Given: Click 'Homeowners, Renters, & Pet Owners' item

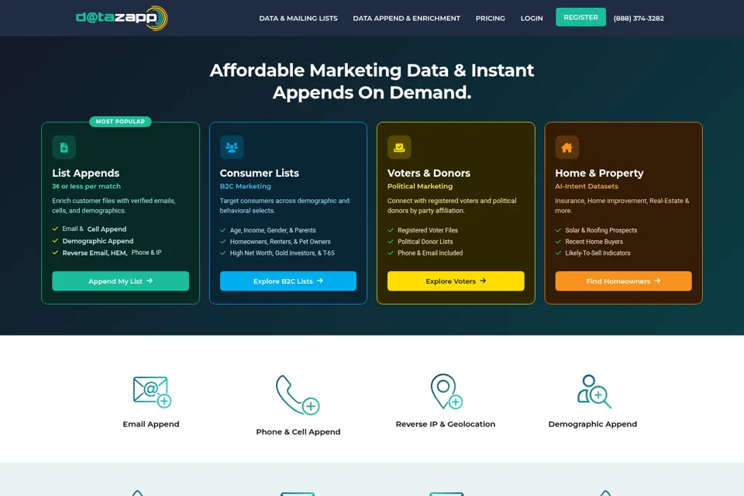Looking at the screenshot, I should [280, 242].
